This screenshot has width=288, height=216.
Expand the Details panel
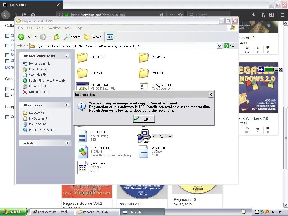[x=67, y=143]
